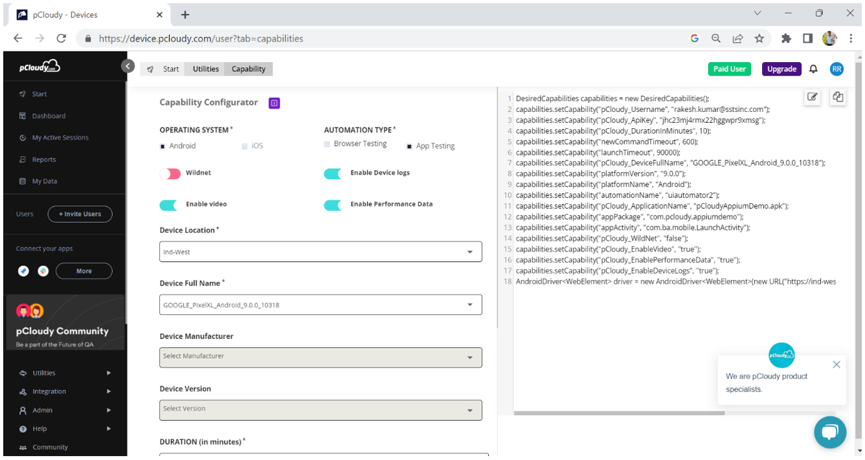Edit the capabilities code snippet
This screenshot has height=460, width=865.
coord(812,96)
